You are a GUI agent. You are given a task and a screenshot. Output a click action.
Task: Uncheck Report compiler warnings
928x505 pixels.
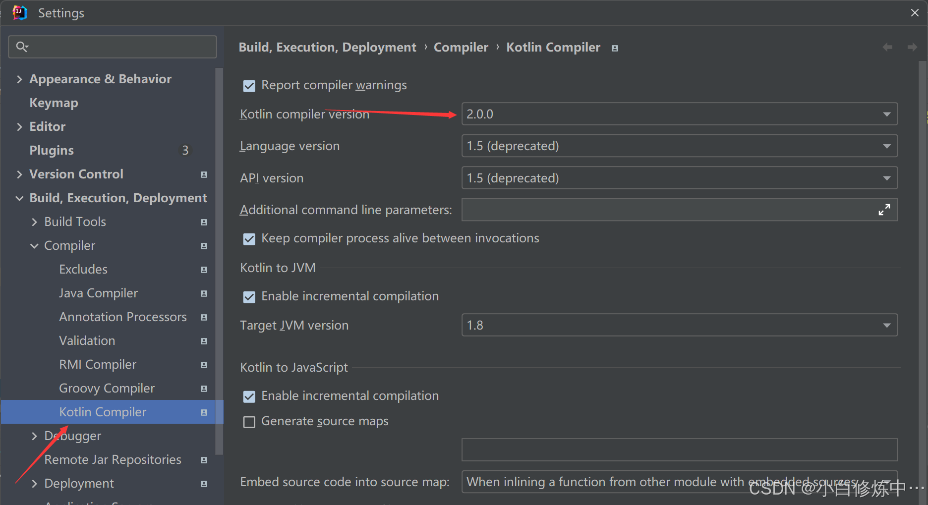[249, 85]
